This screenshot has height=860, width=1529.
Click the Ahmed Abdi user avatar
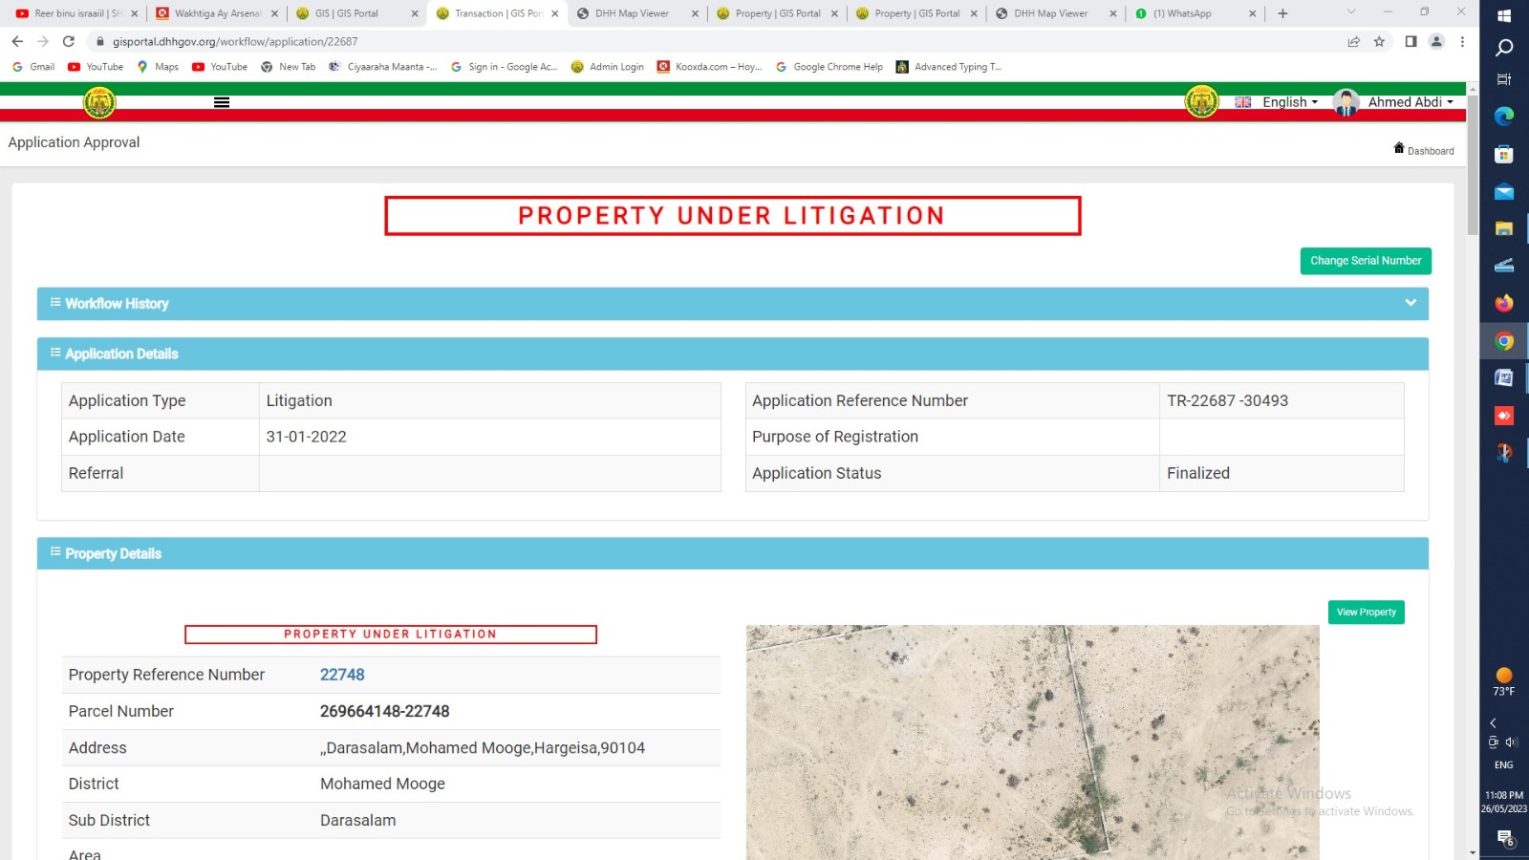click(x=1346, y=102)
